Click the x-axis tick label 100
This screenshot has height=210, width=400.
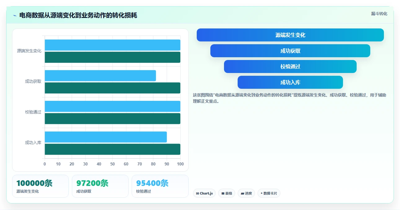coord(180,164)
